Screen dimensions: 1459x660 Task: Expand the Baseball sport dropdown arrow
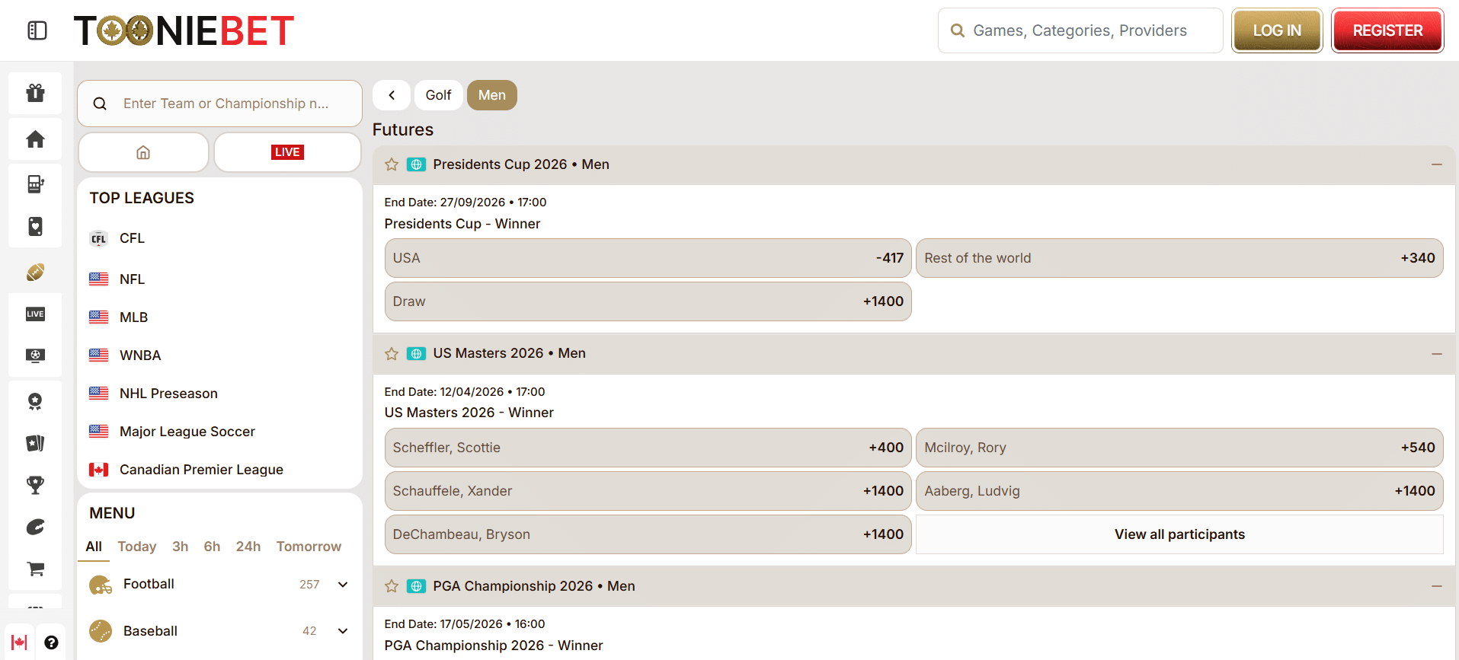click(343, 631)
